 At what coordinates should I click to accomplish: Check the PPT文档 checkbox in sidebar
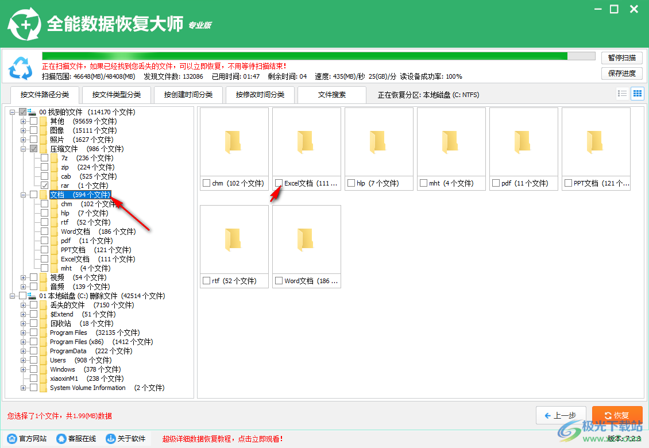pos(44,249)
